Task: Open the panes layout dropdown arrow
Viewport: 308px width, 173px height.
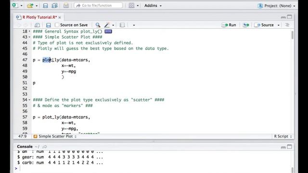Action: click(138, 6)
